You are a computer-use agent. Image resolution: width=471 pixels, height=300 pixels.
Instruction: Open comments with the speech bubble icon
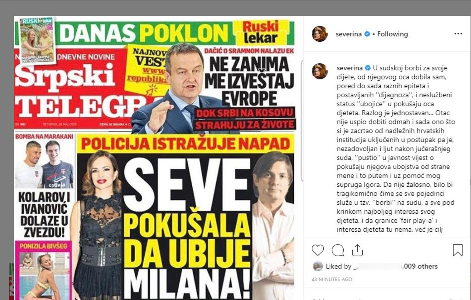tap(338, 250)
